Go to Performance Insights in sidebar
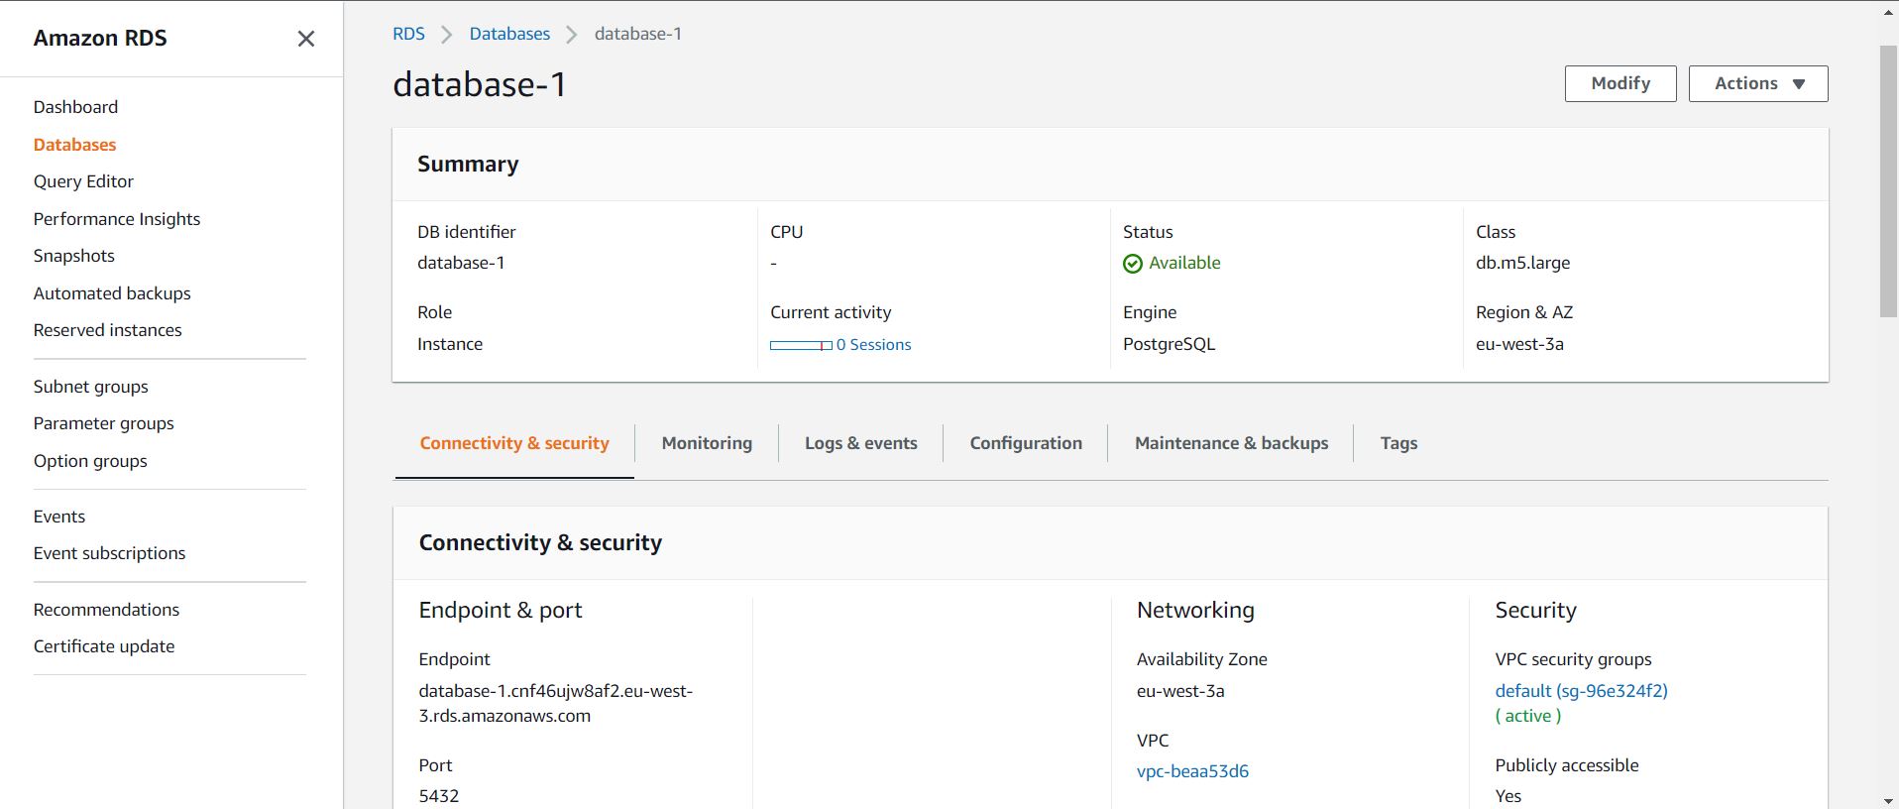Viewport: 1899px width, 809px height. pos(117,219)
